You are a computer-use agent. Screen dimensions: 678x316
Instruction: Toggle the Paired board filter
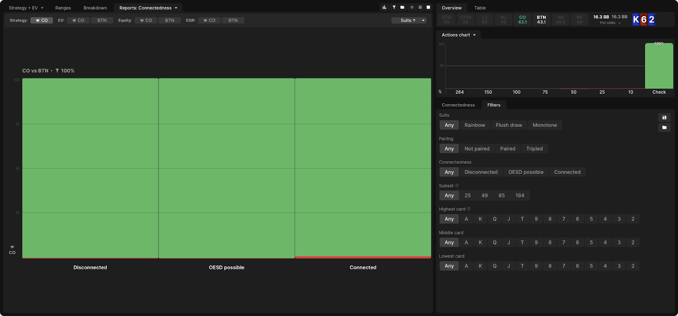click(x=507, y=149)
